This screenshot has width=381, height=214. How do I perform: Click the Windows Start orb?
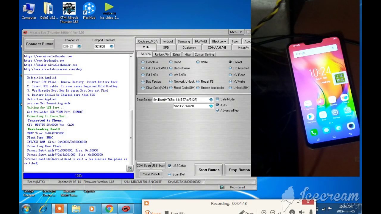[x=26, y=209]
